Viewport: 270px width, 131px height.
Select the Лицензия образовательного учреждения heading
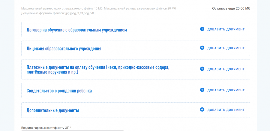64,49
